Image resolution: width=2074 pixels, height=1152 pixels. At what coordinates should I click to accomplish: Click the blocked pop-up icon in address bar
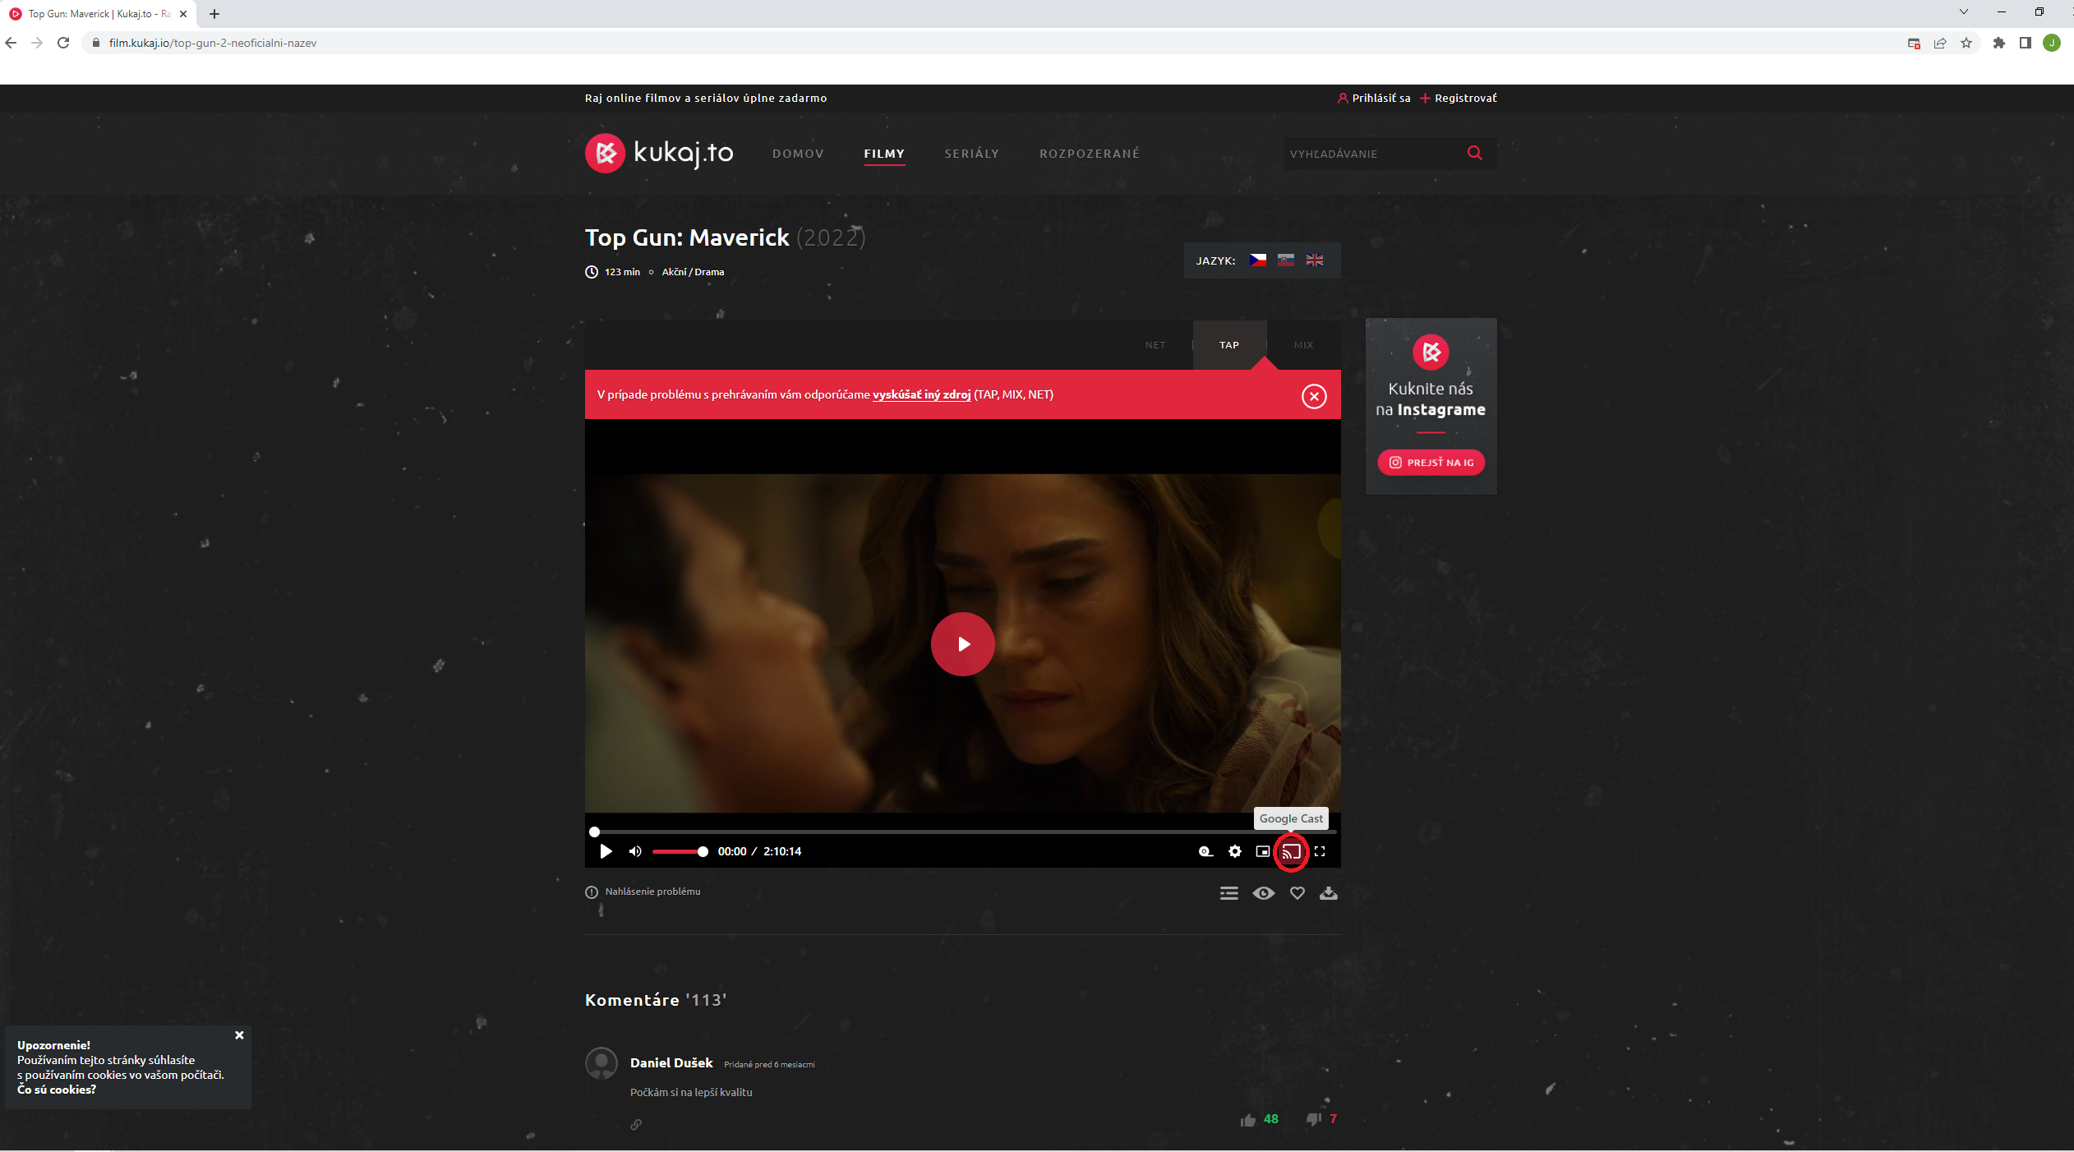pyautogui.click(x=1914, y=44)
